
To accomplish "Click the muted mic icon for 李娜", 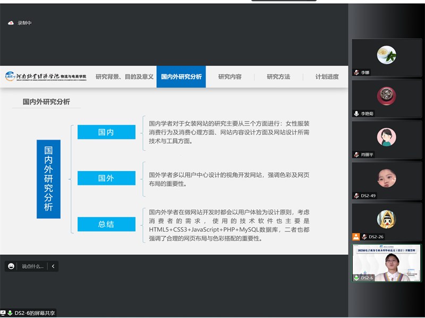I will 356,73.
